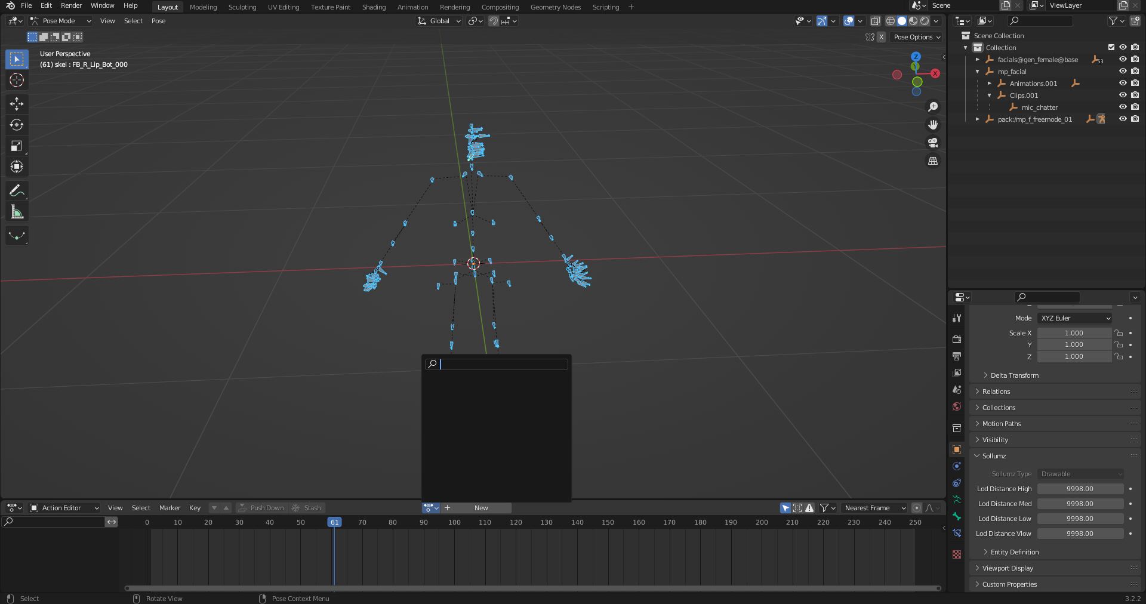Activate the Scale tool
The image size is (1146, 604).
(17, 146)
